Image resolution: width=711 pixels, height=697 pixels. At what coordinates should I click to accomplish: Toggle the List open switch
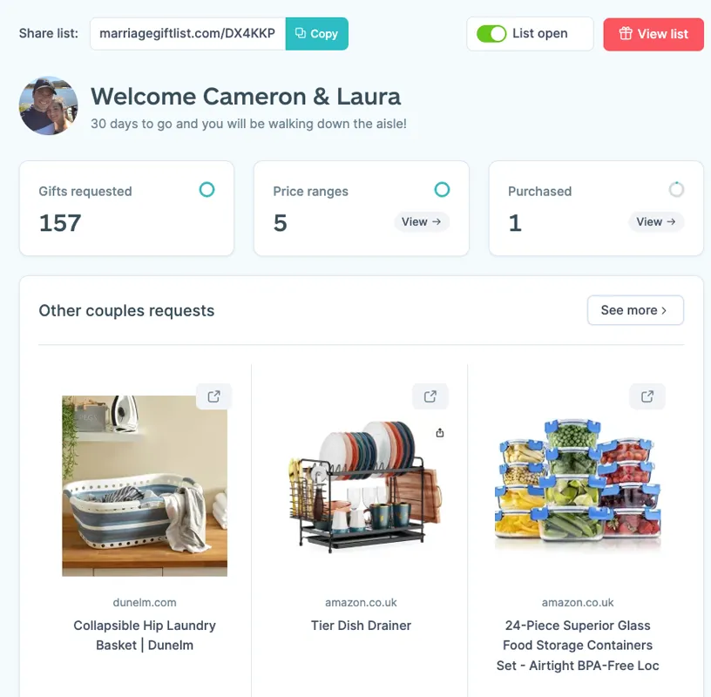[x=492, y=33]
